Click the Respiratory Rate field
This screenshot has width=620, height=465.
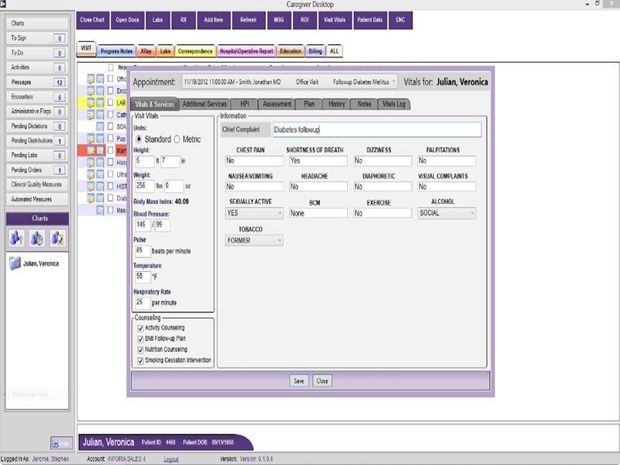coord(143,303)
